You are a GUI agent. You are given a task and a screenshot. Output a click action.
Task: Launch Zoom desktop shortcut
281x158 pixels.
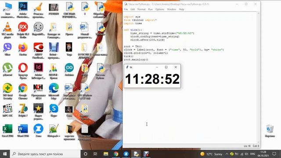click(38, 131)
